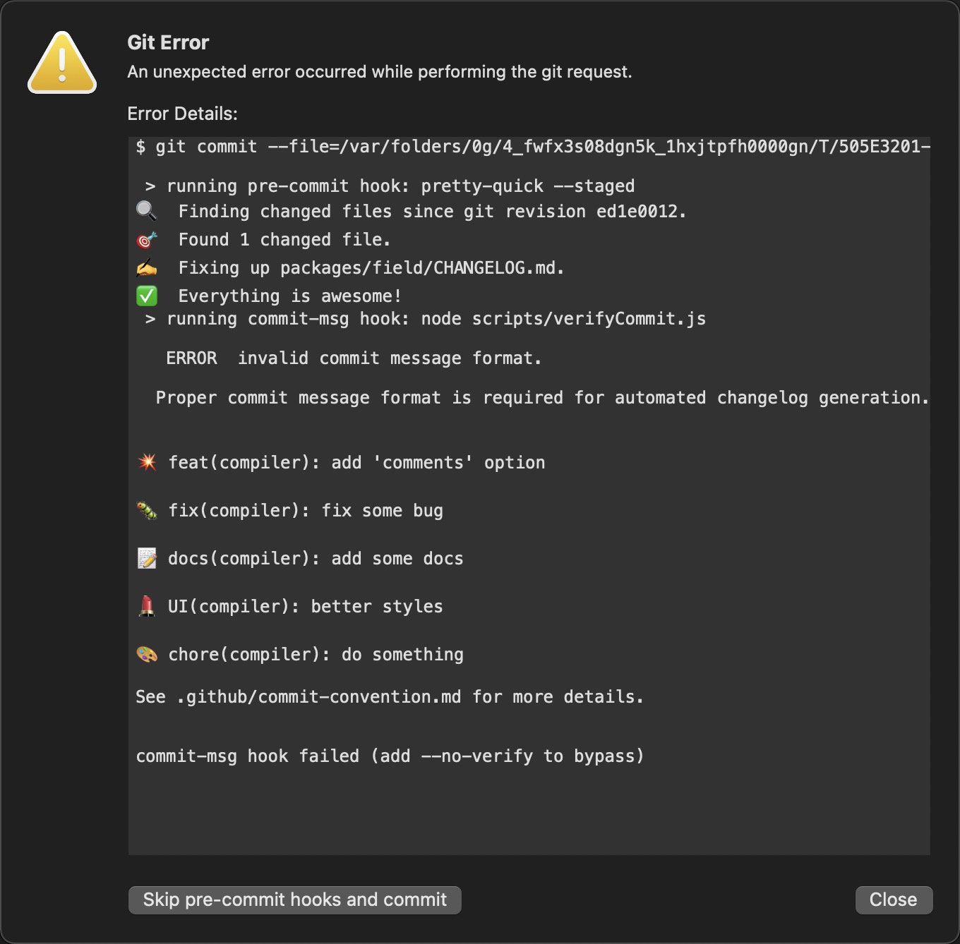Click the writing hand emoji icon
The image size is (960, 944).
click(x=146, y=268)
